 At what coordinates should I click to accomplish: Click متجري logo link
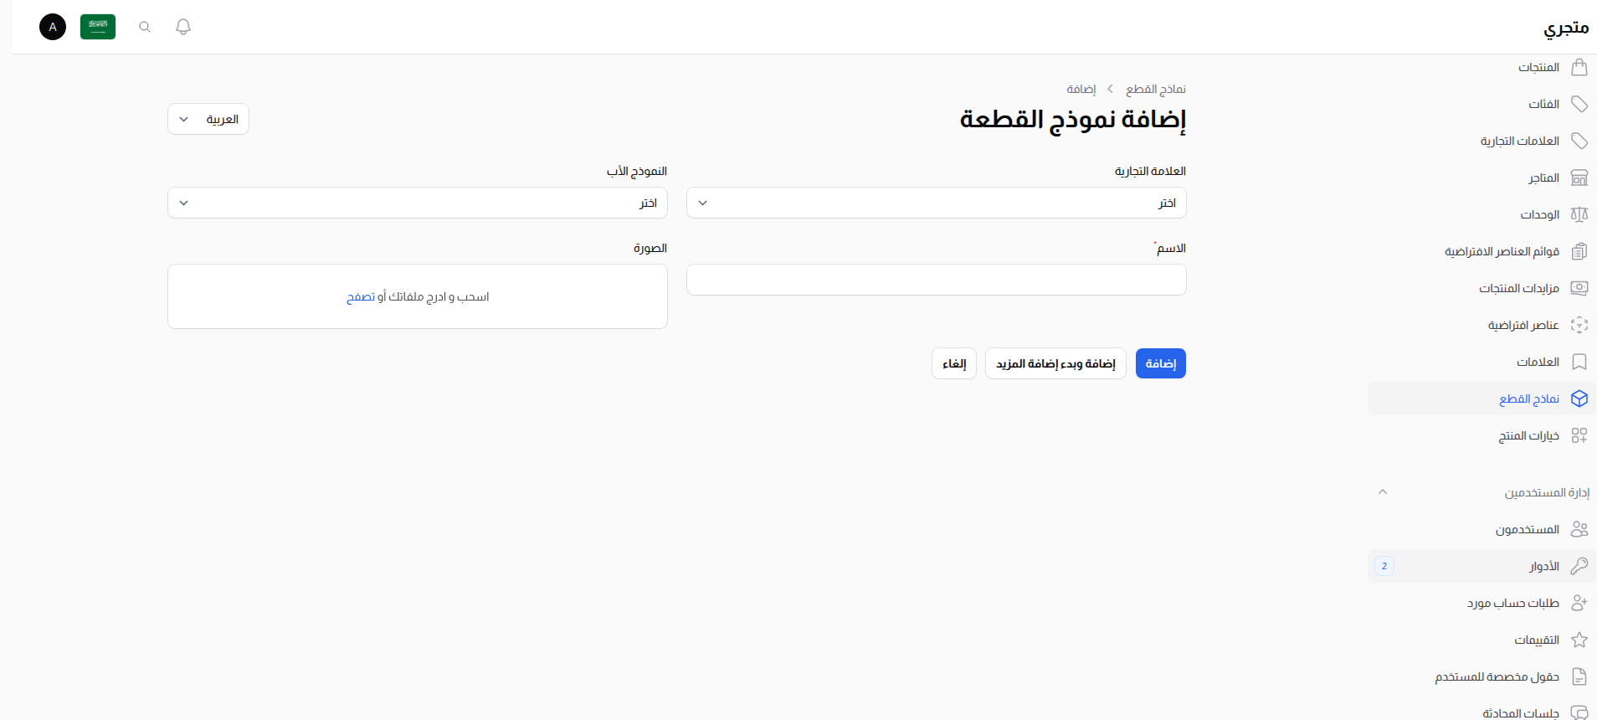point(1566,28)
